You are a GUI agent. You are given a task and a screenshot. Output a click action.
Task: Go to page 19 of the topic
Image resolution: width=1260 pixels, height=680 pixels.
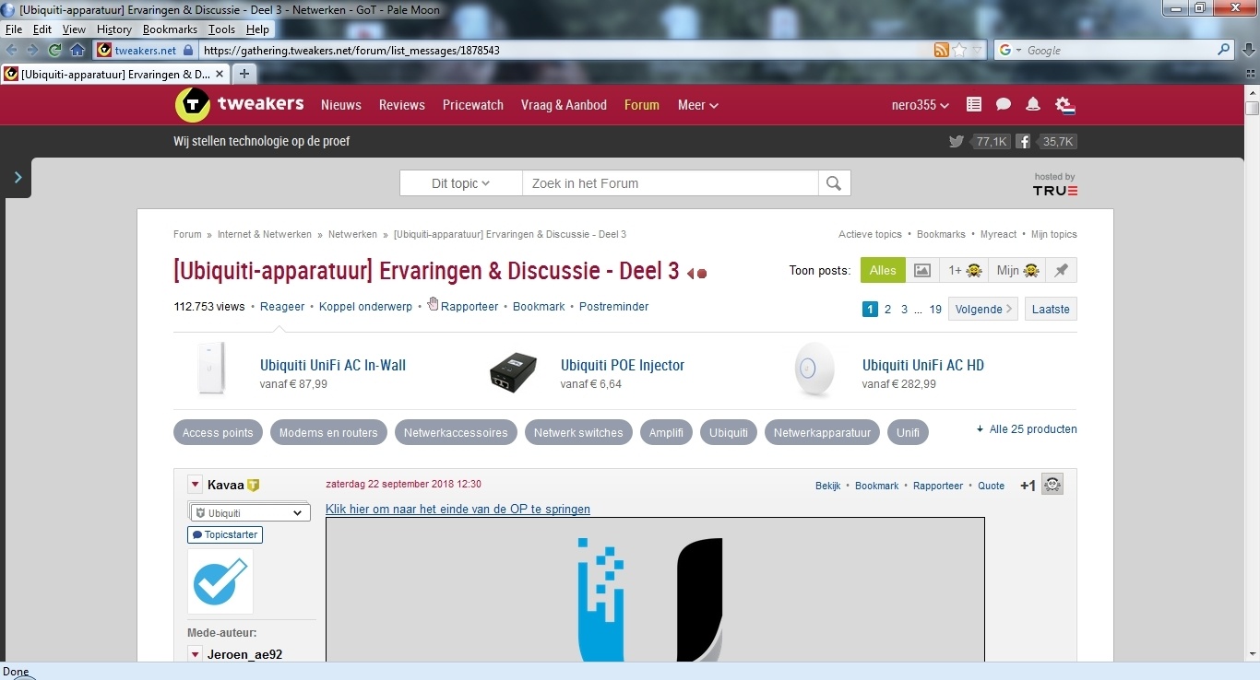pos(935,310)
